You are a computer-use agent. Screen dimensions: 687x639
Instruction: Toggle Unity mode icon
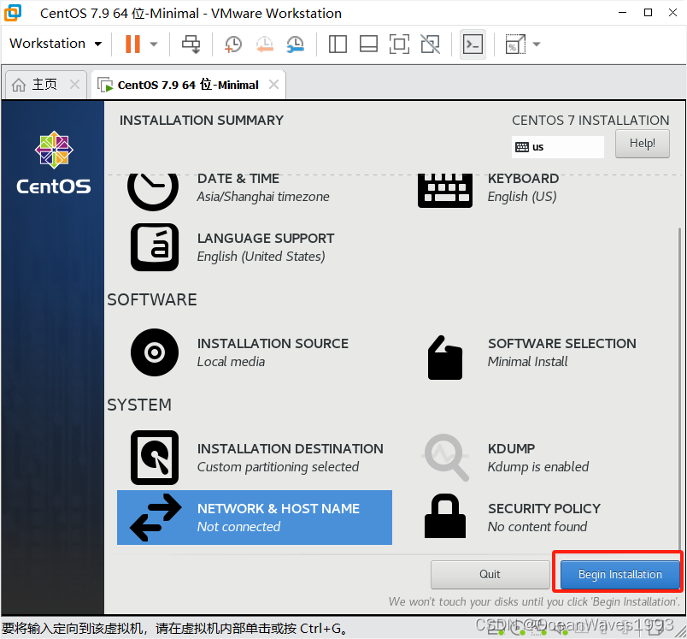tap(431, 44)
